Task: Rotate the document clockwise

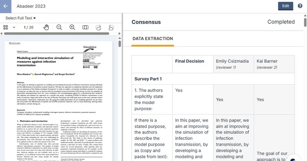Action: [98, 28]
